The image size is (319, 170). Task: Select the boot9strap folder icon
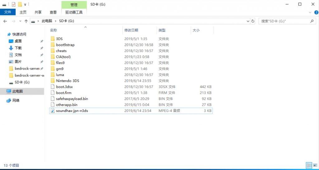pos(53,45)
